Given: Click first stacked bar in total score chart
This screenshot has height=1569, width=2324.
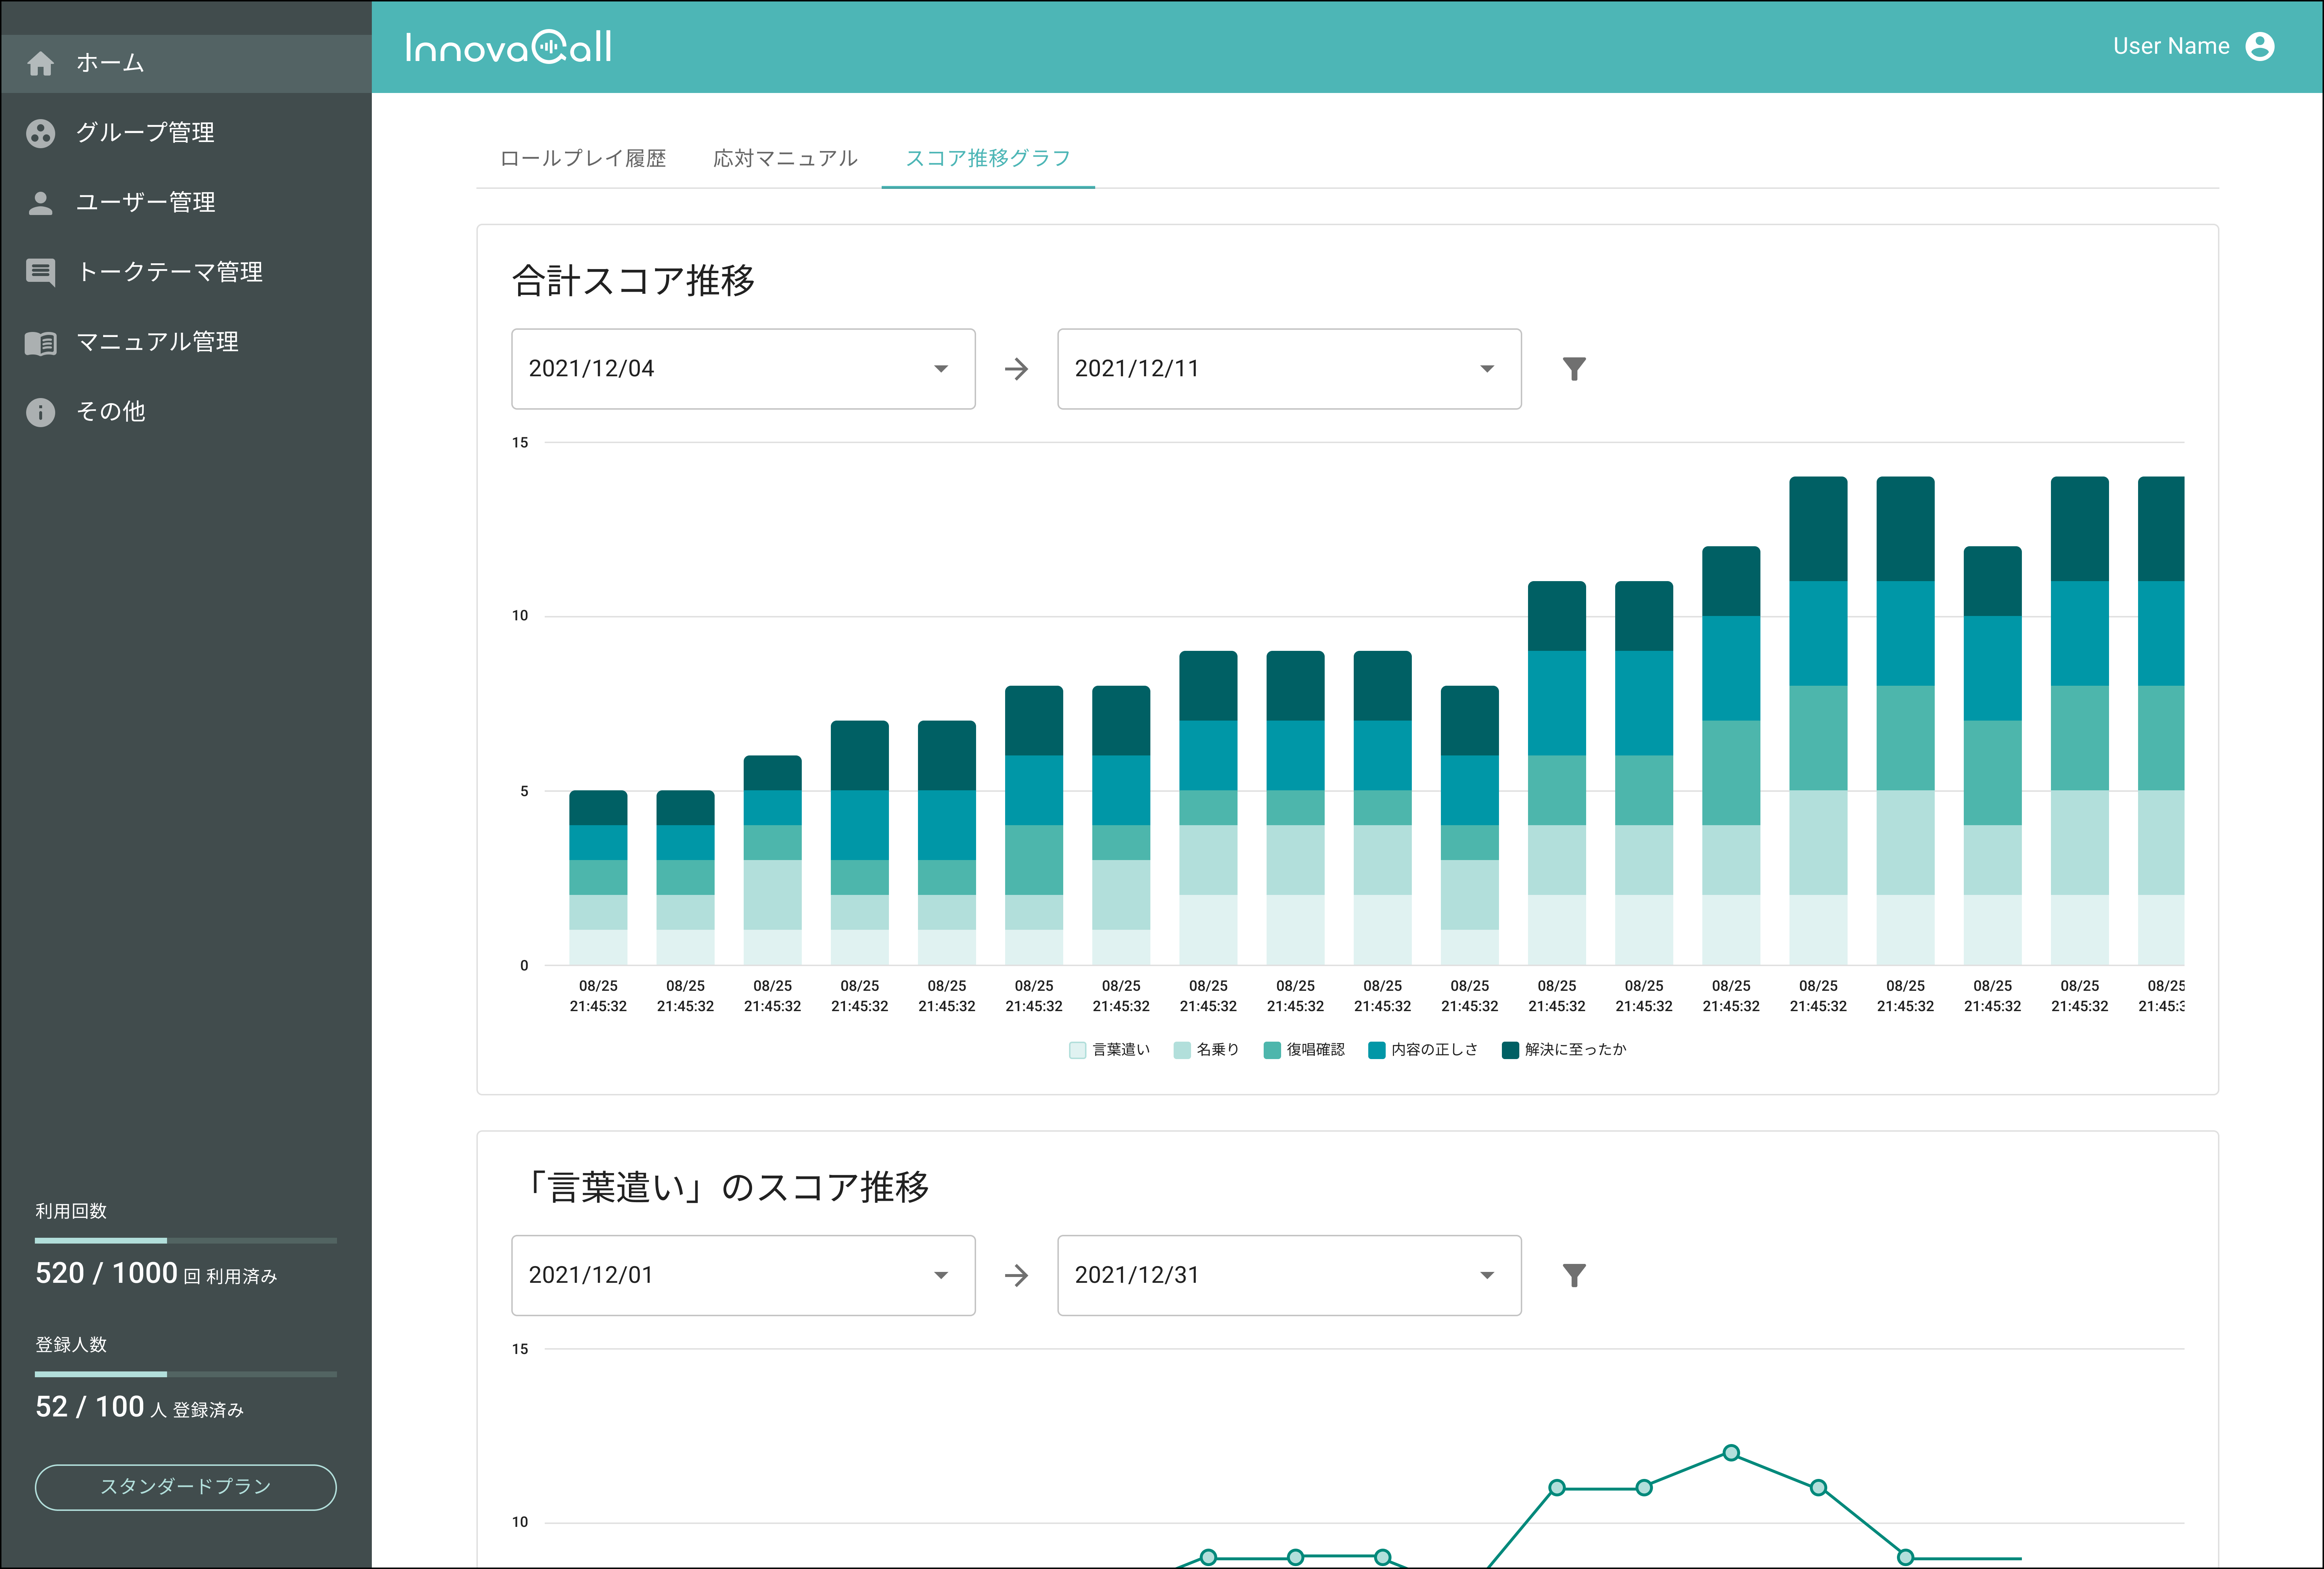Looking at the screenshot, I should coord(598,878).
